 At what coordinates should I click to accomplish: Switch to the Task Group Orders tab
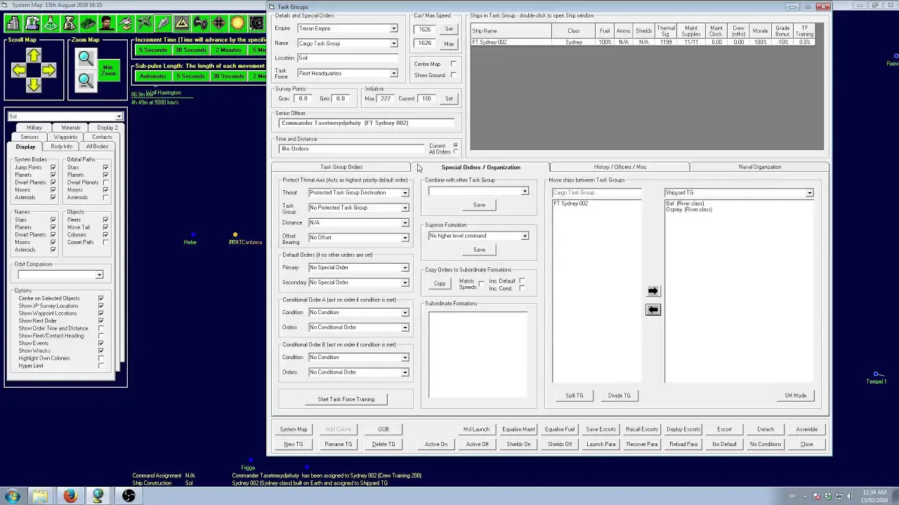(341, 167)
